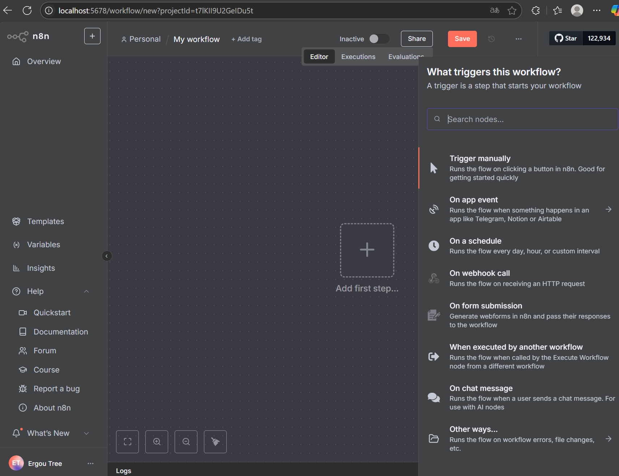The height and width of the screenshot is (476, 619).
Task: Toggle the Inactive workflow switch
Action: pos(379,39)
